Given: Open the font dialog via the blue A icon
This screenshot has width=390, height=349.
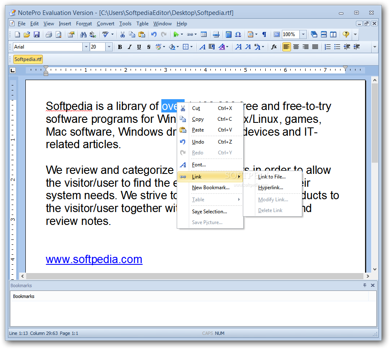Looking at the screenshot, I should pyautogui.click(x=202, y=46).
